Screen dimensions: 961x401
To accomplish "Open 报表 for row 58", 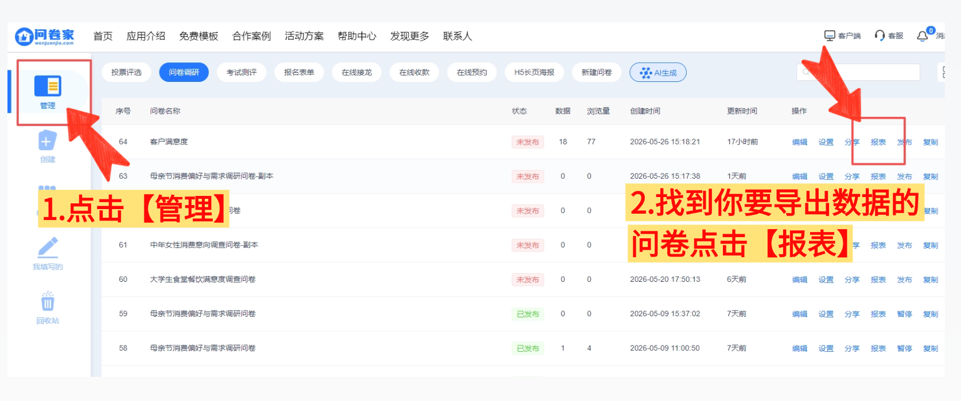I will click(878, 348).
